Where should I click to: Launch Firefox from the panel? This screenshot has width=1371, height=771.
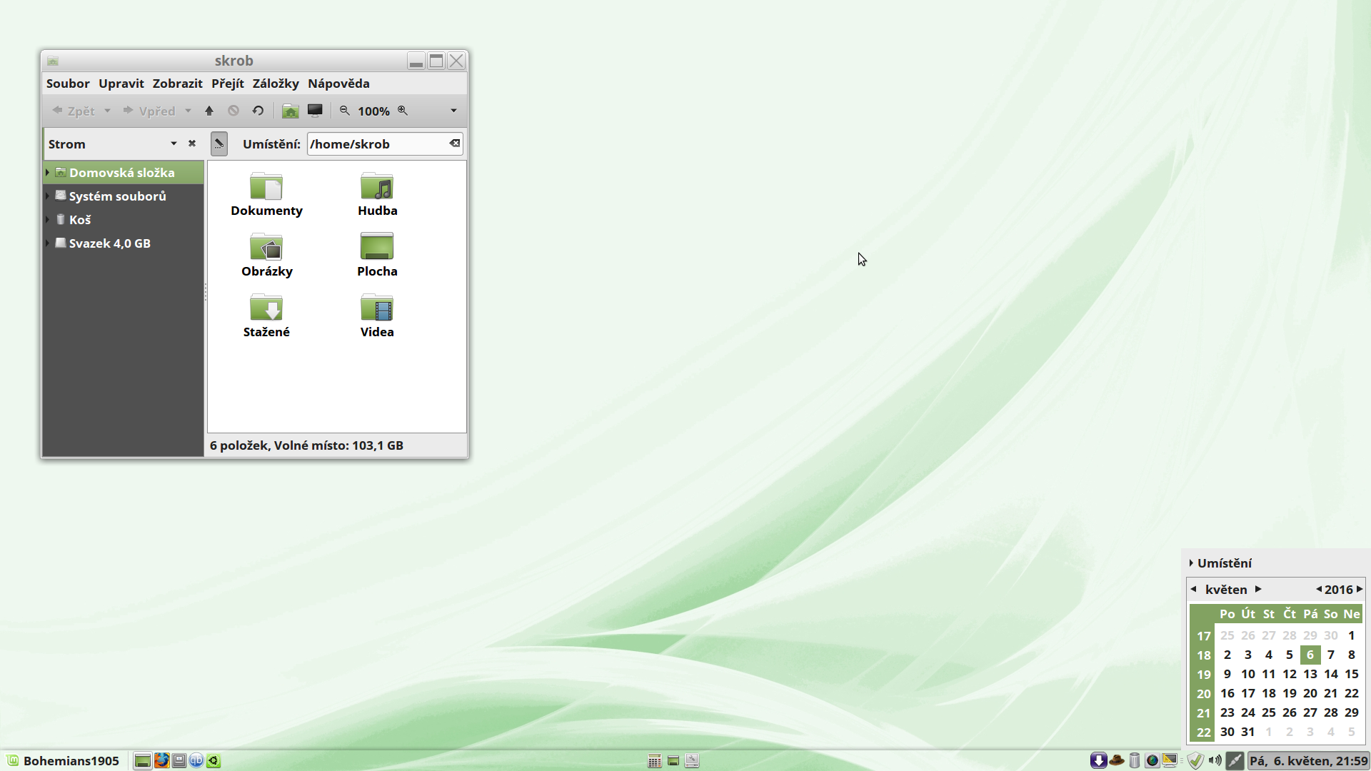(161, 760)
